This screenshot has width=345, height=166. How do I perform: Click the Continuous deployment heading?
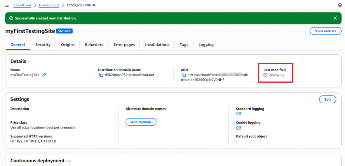pos(37,161)
